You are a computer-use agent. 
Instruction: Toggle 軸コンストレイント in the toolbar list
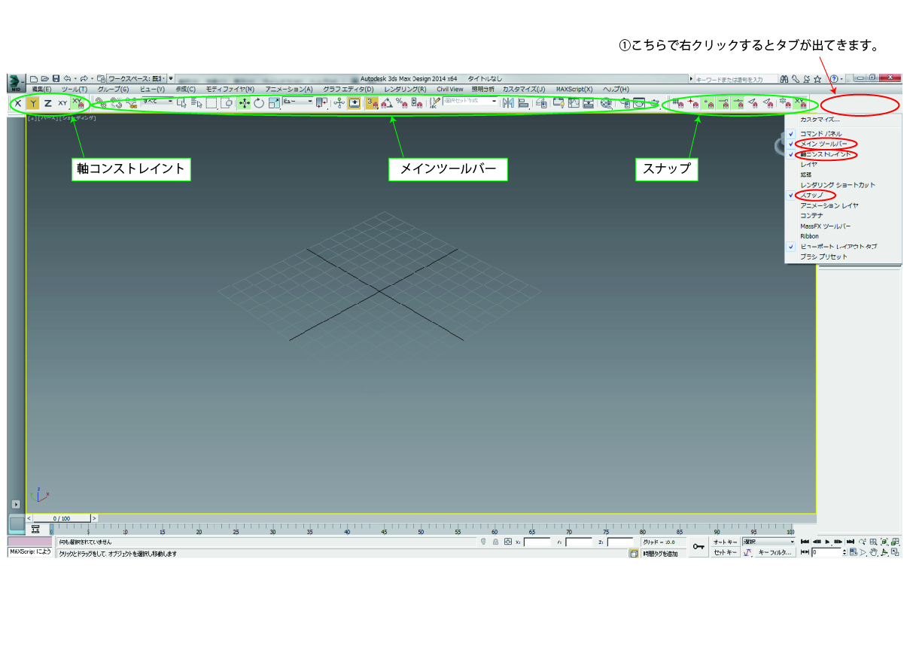pos(826,154)
